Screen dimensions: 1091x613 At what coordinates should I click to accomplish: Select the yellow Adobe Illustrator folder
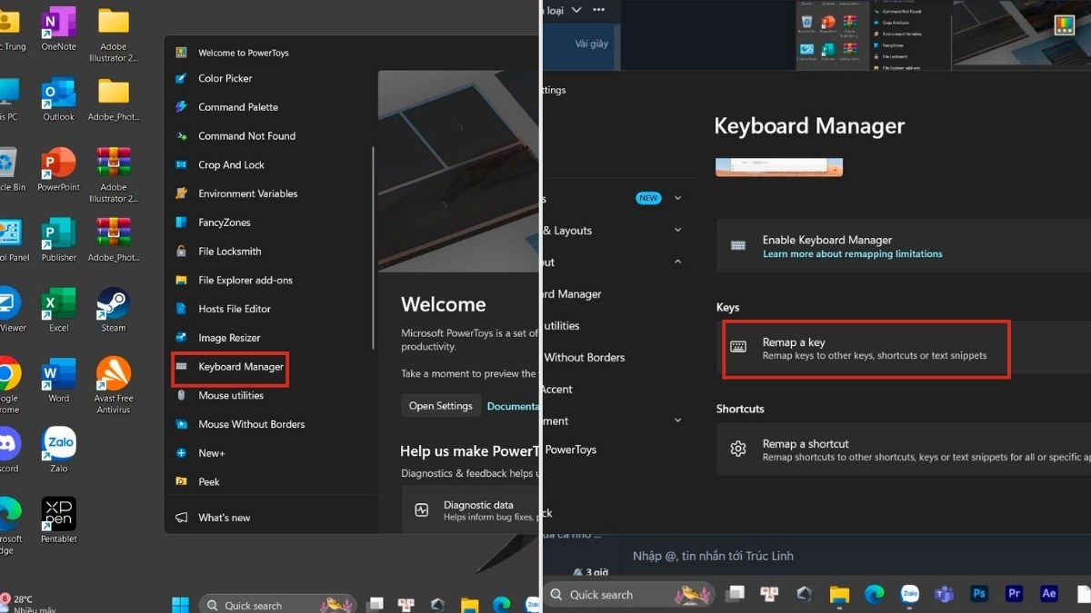(114, 34)
